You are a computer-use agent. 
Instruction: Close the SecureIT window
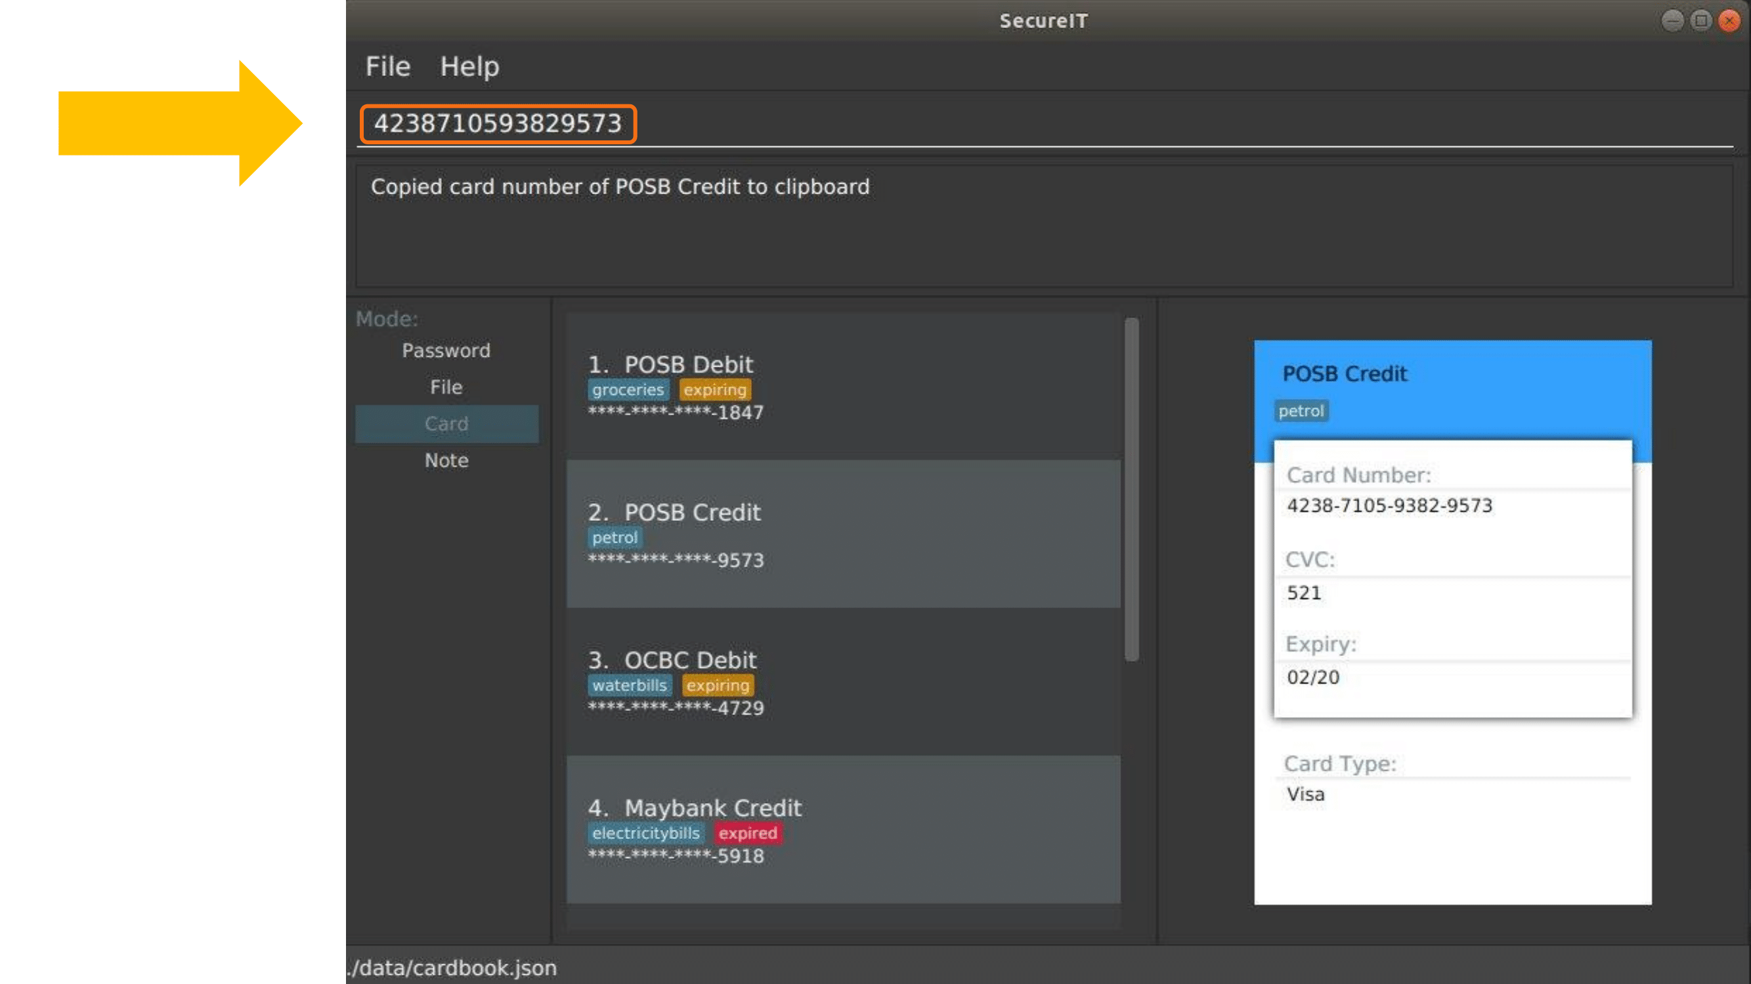tap(1729, 20)
